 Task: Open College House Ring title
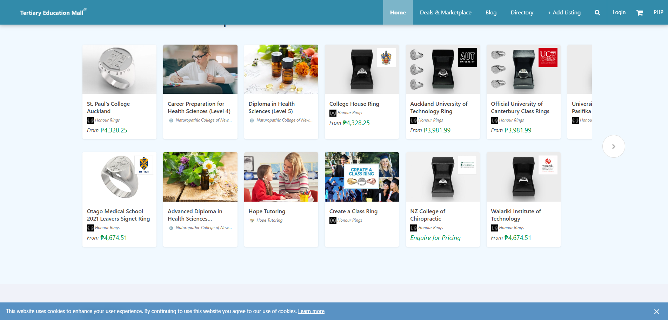[x=354, y=104]
